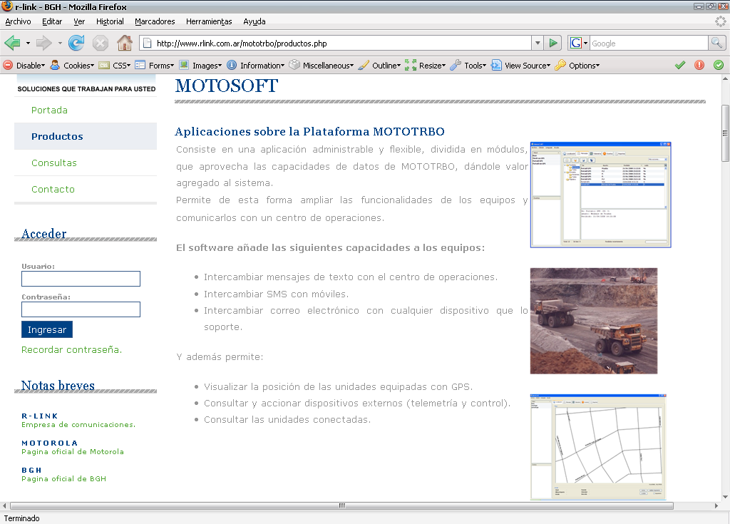Click the Firefox logo in title bar
This screenshot has height=524, width=730.
pyautogui.click(x=7, y=6)
